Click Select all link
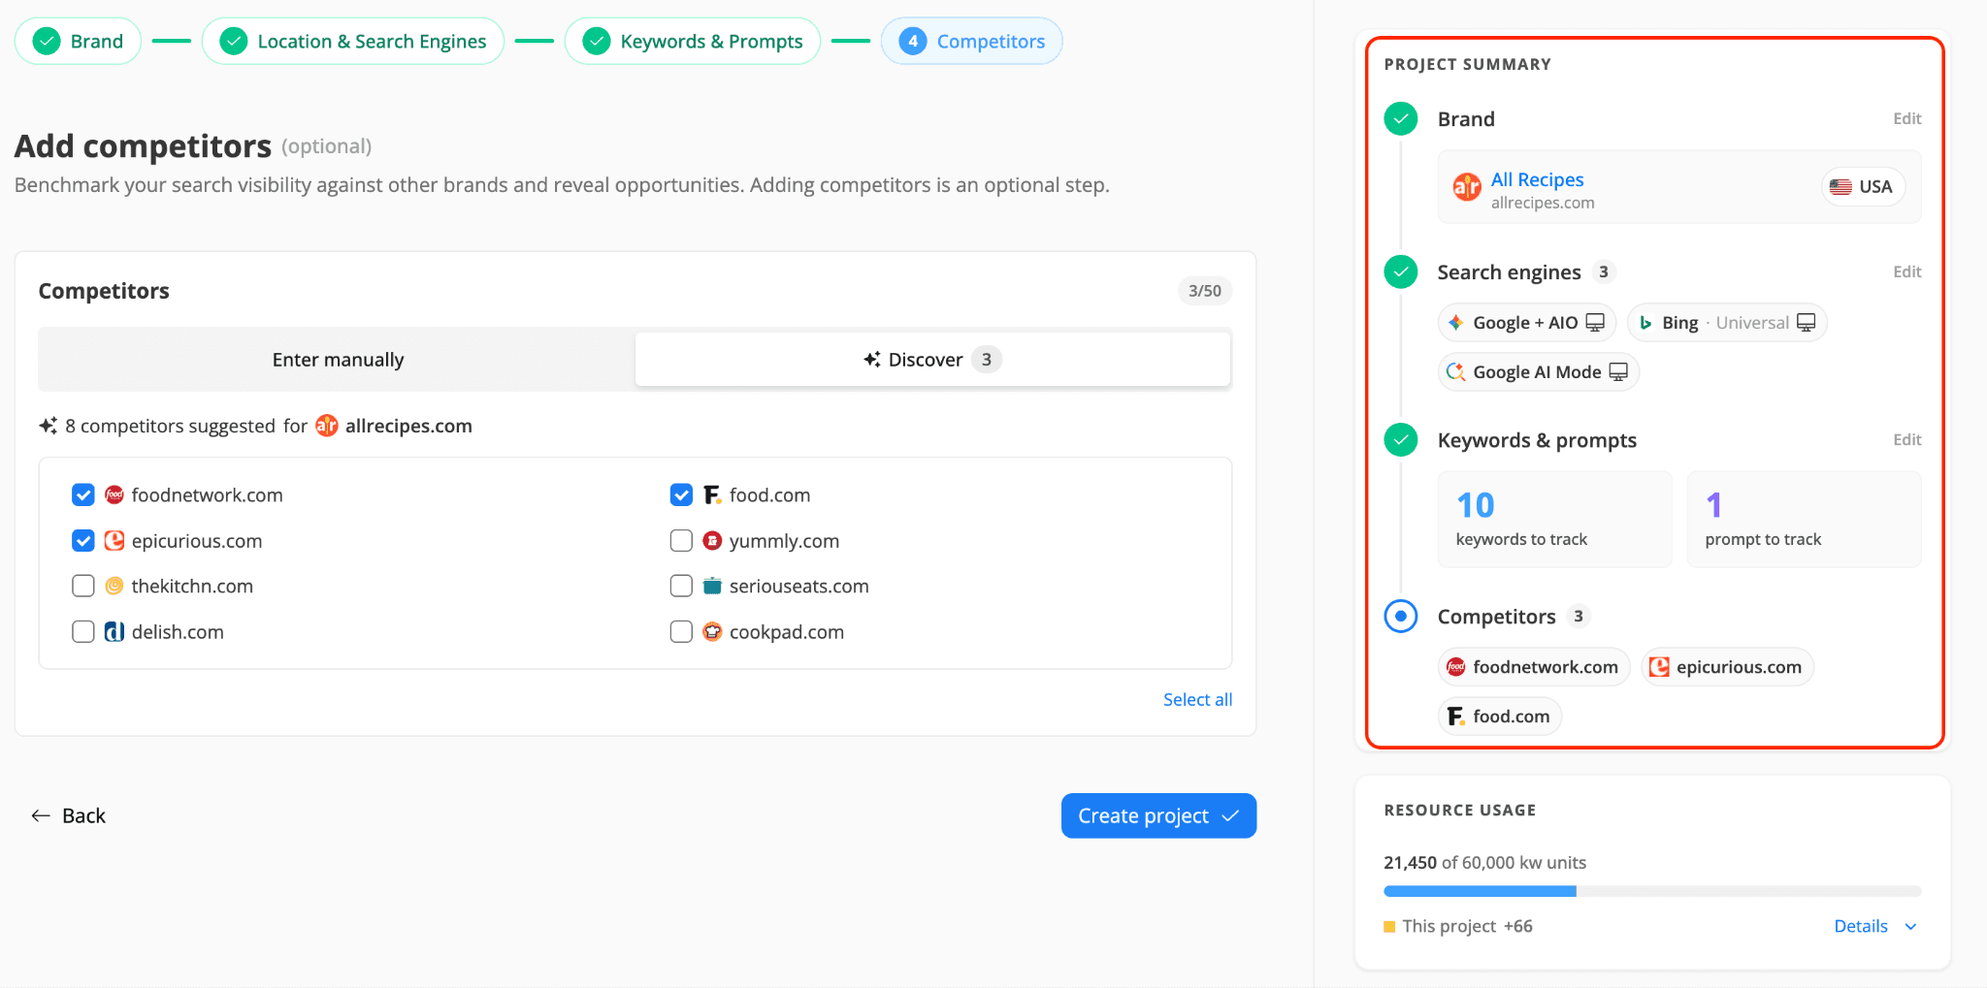The height and width of the screenshot is (988, 1987). [x=1197, y=700]
